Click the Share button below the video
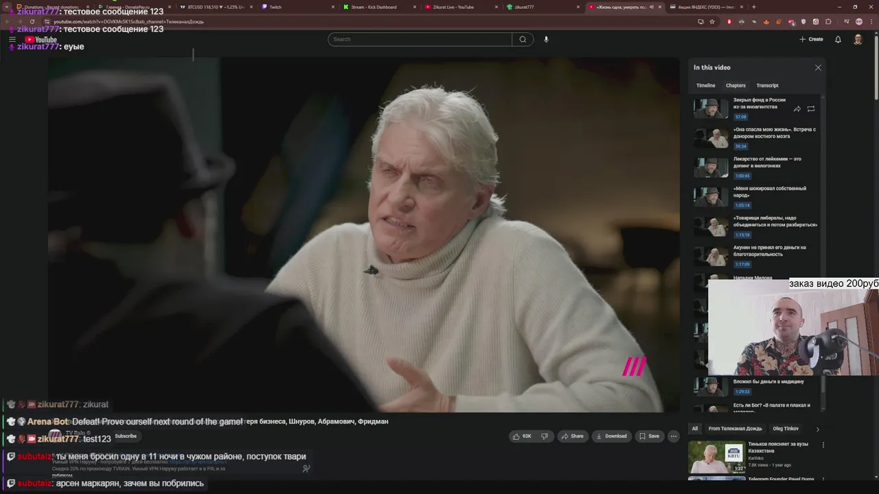This screenshot has height=494, width=879. coord(572,436)
